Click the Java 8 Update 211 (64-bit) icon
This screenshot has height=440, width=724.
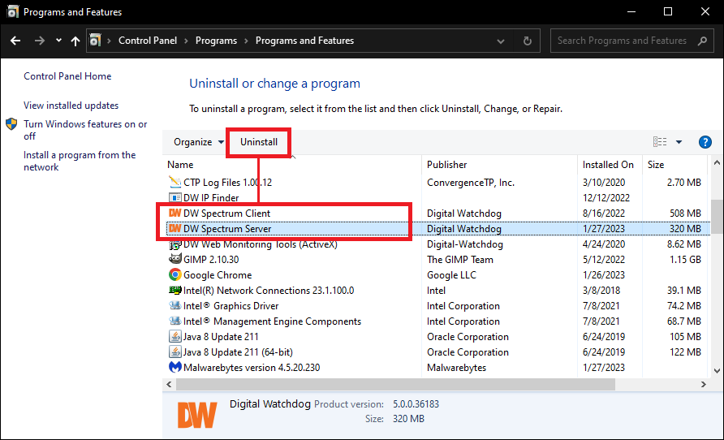[x=175, y=352]
